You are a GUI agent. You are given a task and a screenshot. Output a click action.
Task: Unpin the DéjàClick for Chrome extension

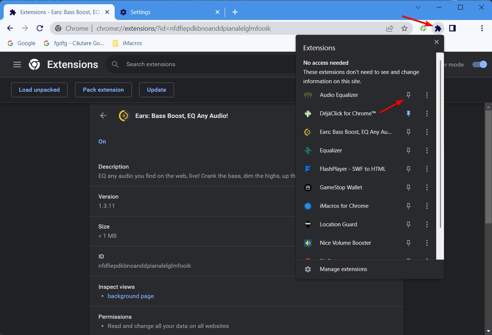pos(409,114)
